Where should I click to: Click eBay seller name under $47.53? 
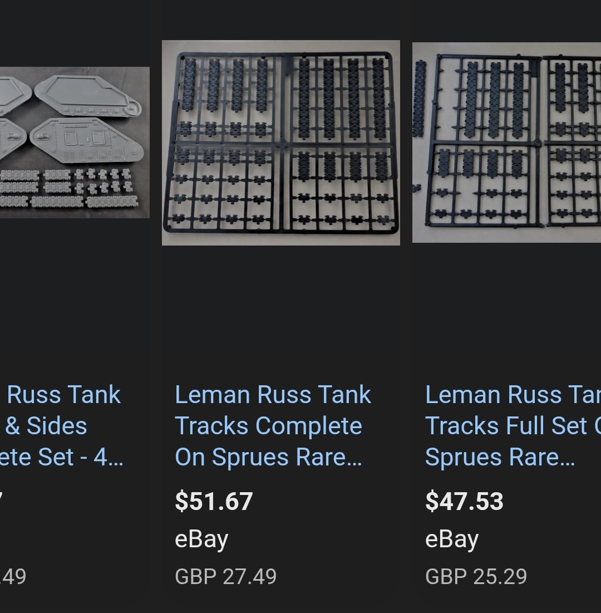tap(452, 540)
